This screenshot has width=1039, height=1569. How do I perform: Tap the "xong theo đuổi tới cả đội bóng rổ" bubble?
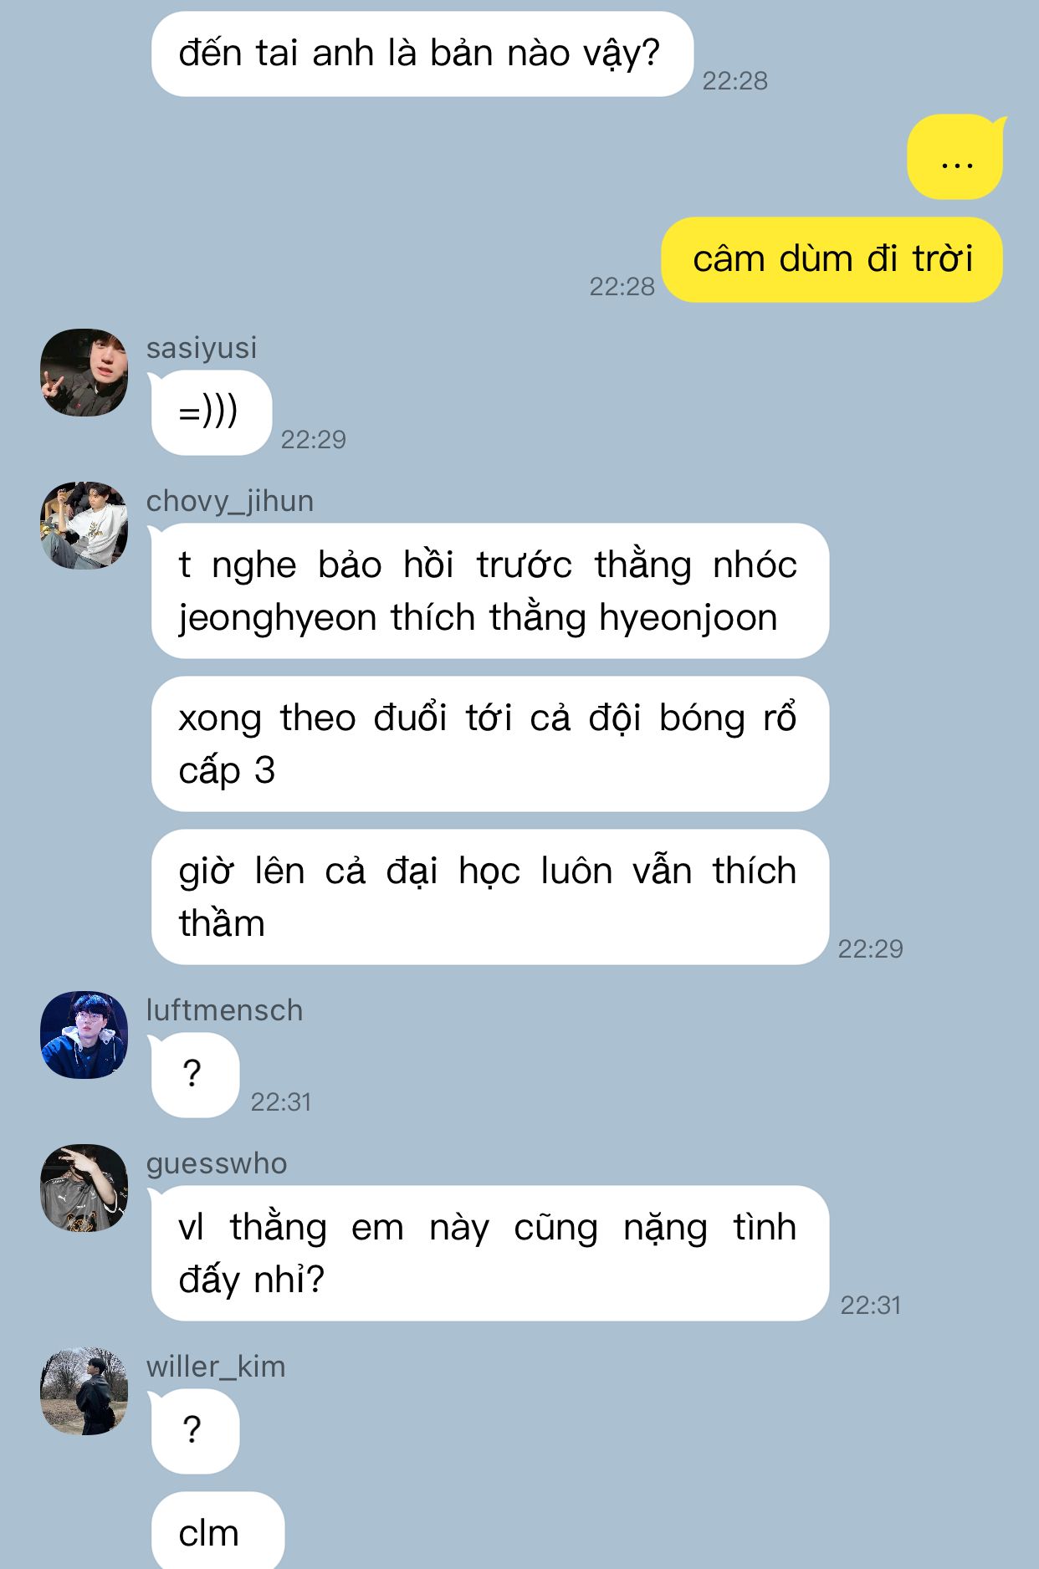coord(489,744)
